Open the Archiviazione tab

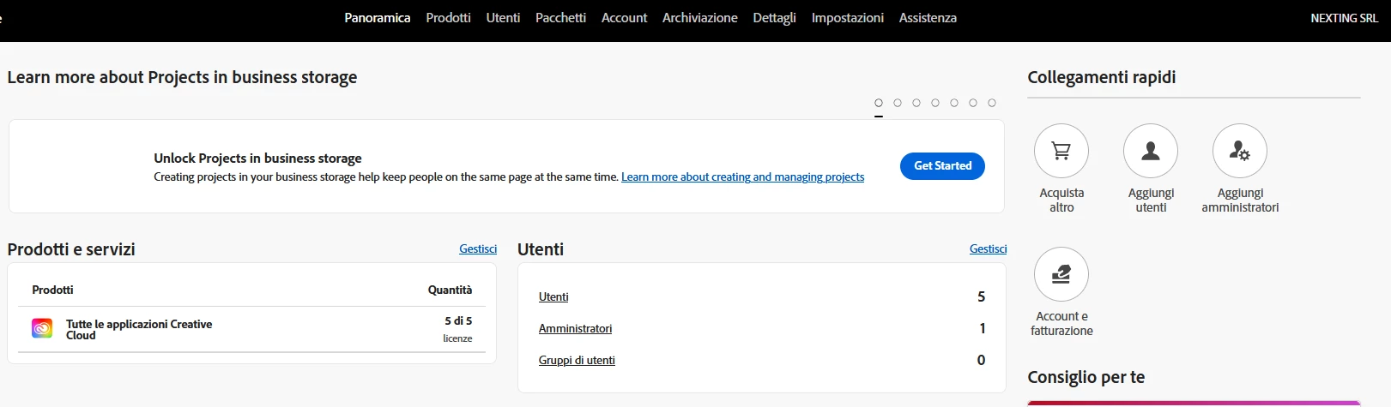click(x=700, y=18)
